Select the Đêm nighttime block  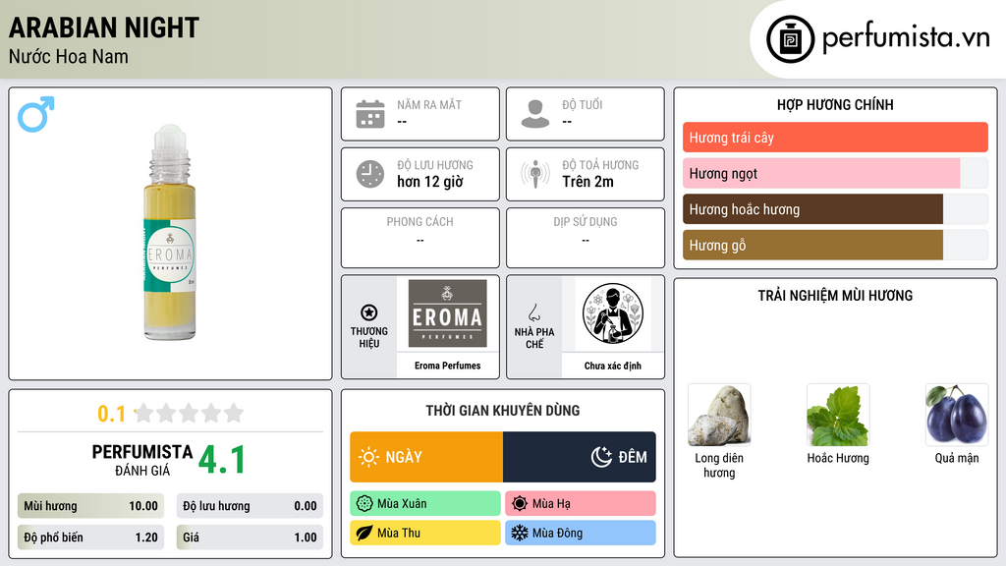pos(580,457)
